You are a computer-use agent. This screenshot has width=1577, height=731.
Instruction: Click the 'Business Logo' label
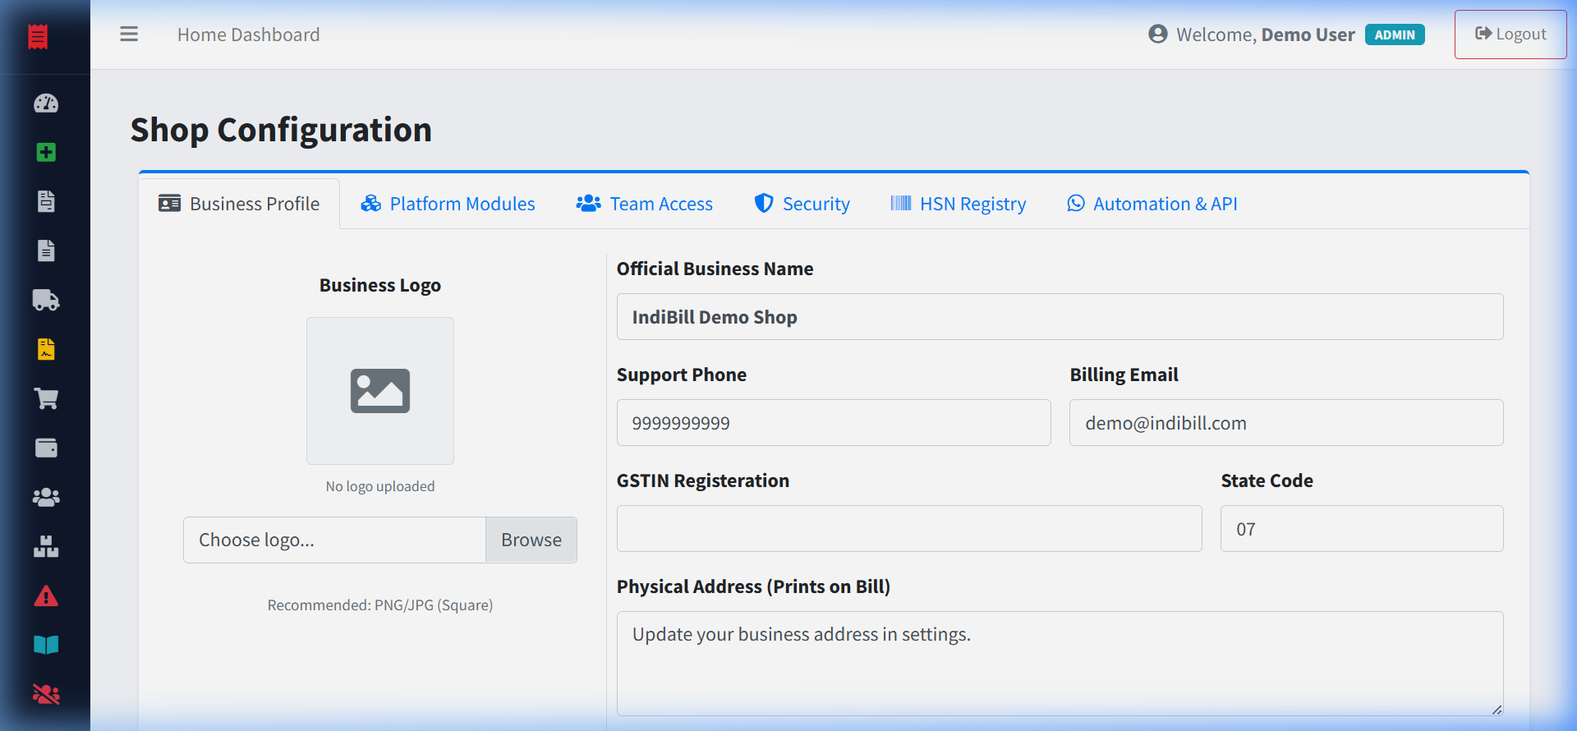pyautogui.click(x=380, y=285)
